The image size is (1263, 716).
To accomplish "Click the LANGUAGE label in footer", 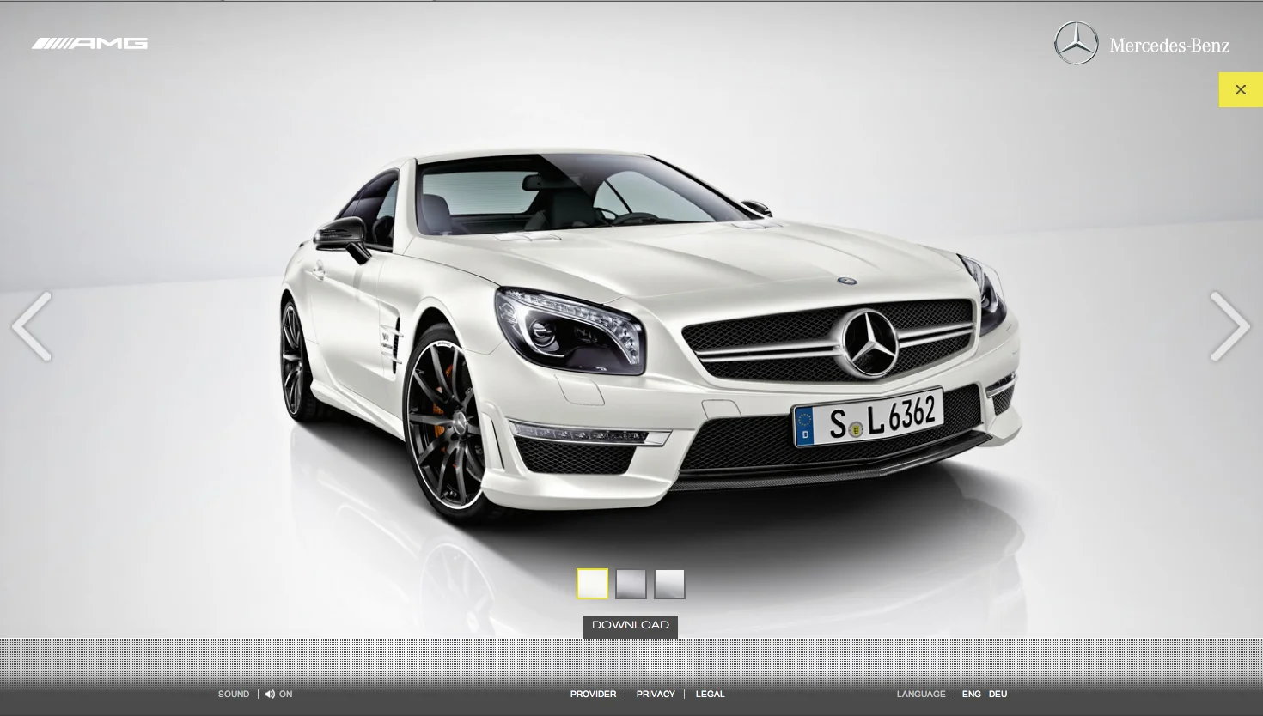I will tap(921, 695).
